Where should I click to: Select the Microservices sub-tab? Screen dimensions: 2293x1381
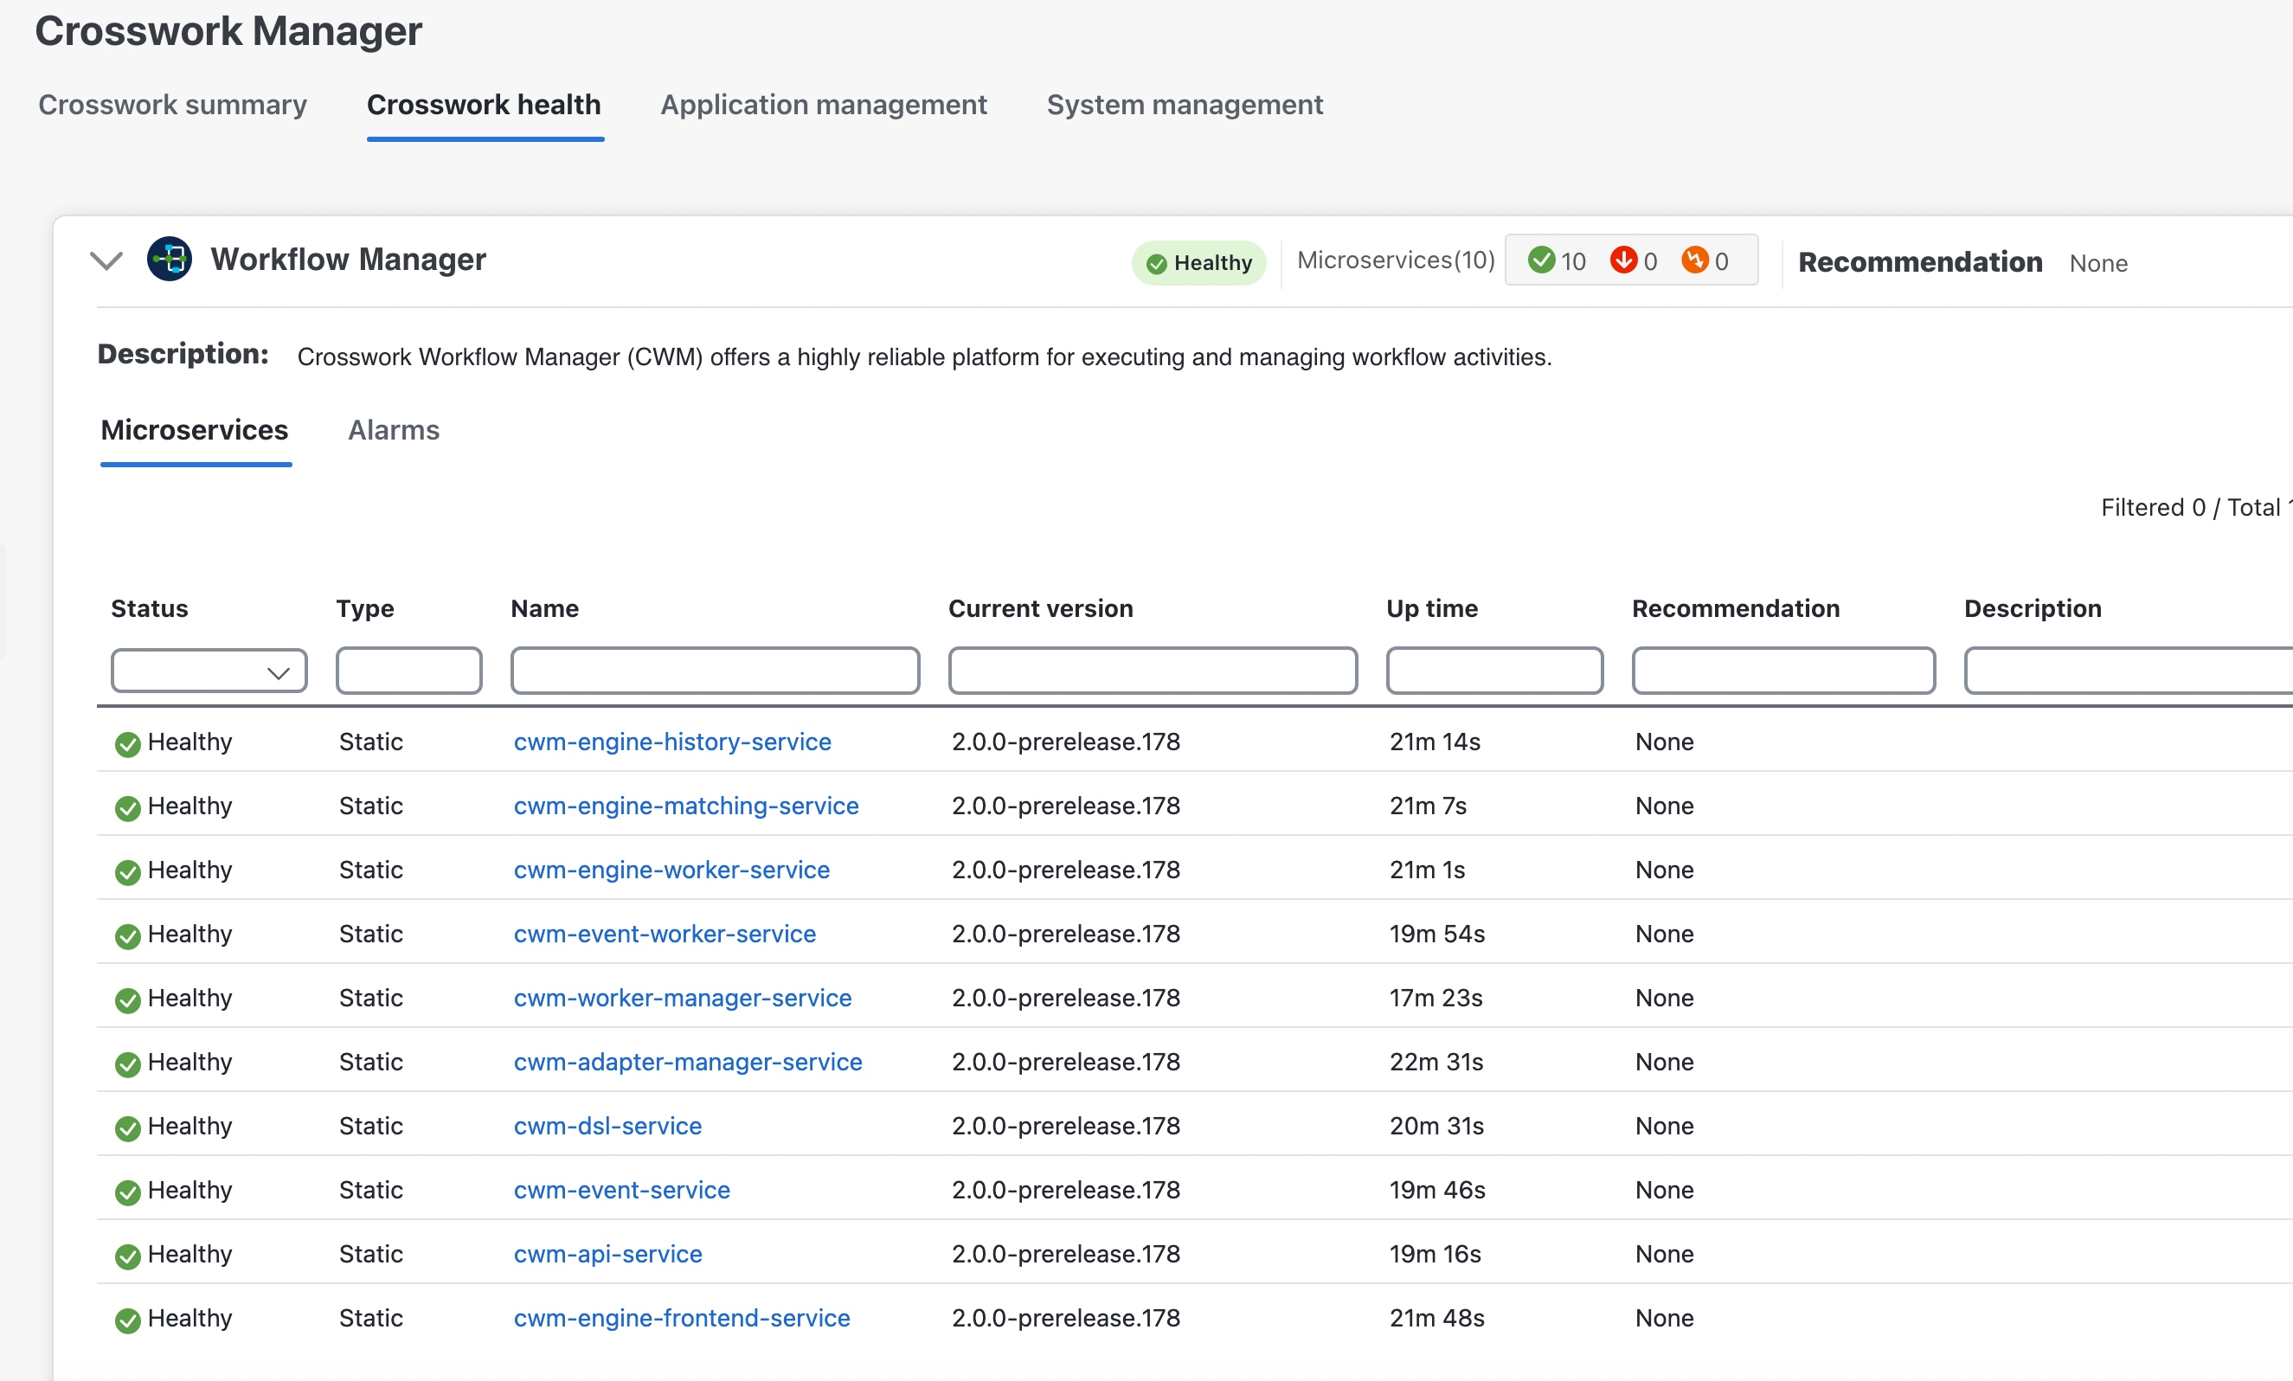click(x=195, y=430)
